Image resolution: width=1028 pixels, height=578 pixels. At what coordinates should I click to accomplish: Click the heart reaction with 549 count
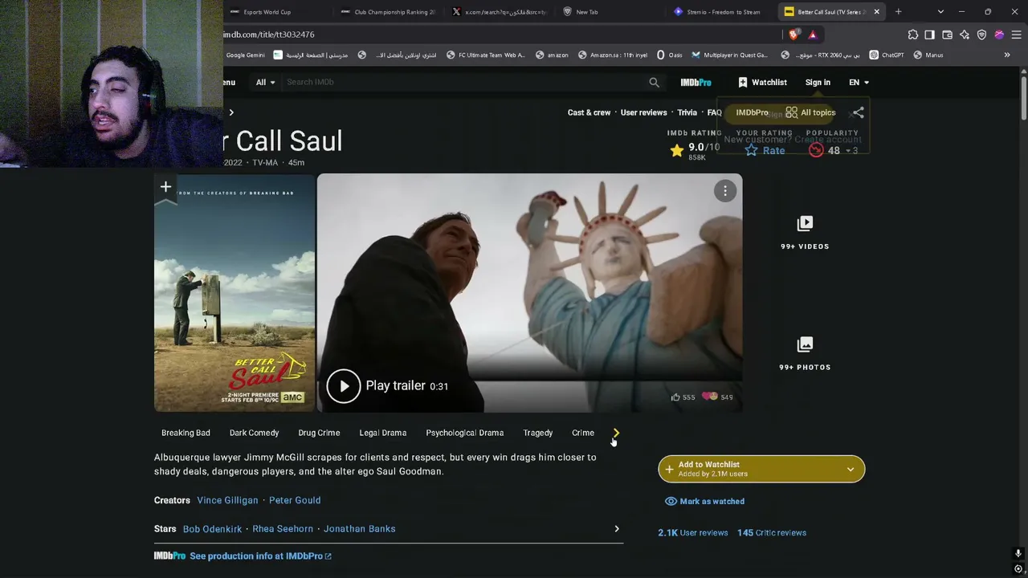click(x=709, y=397)
